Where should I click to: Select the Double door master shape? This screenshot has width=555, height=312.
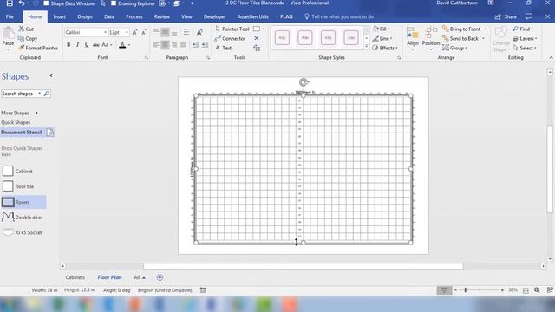23,218
